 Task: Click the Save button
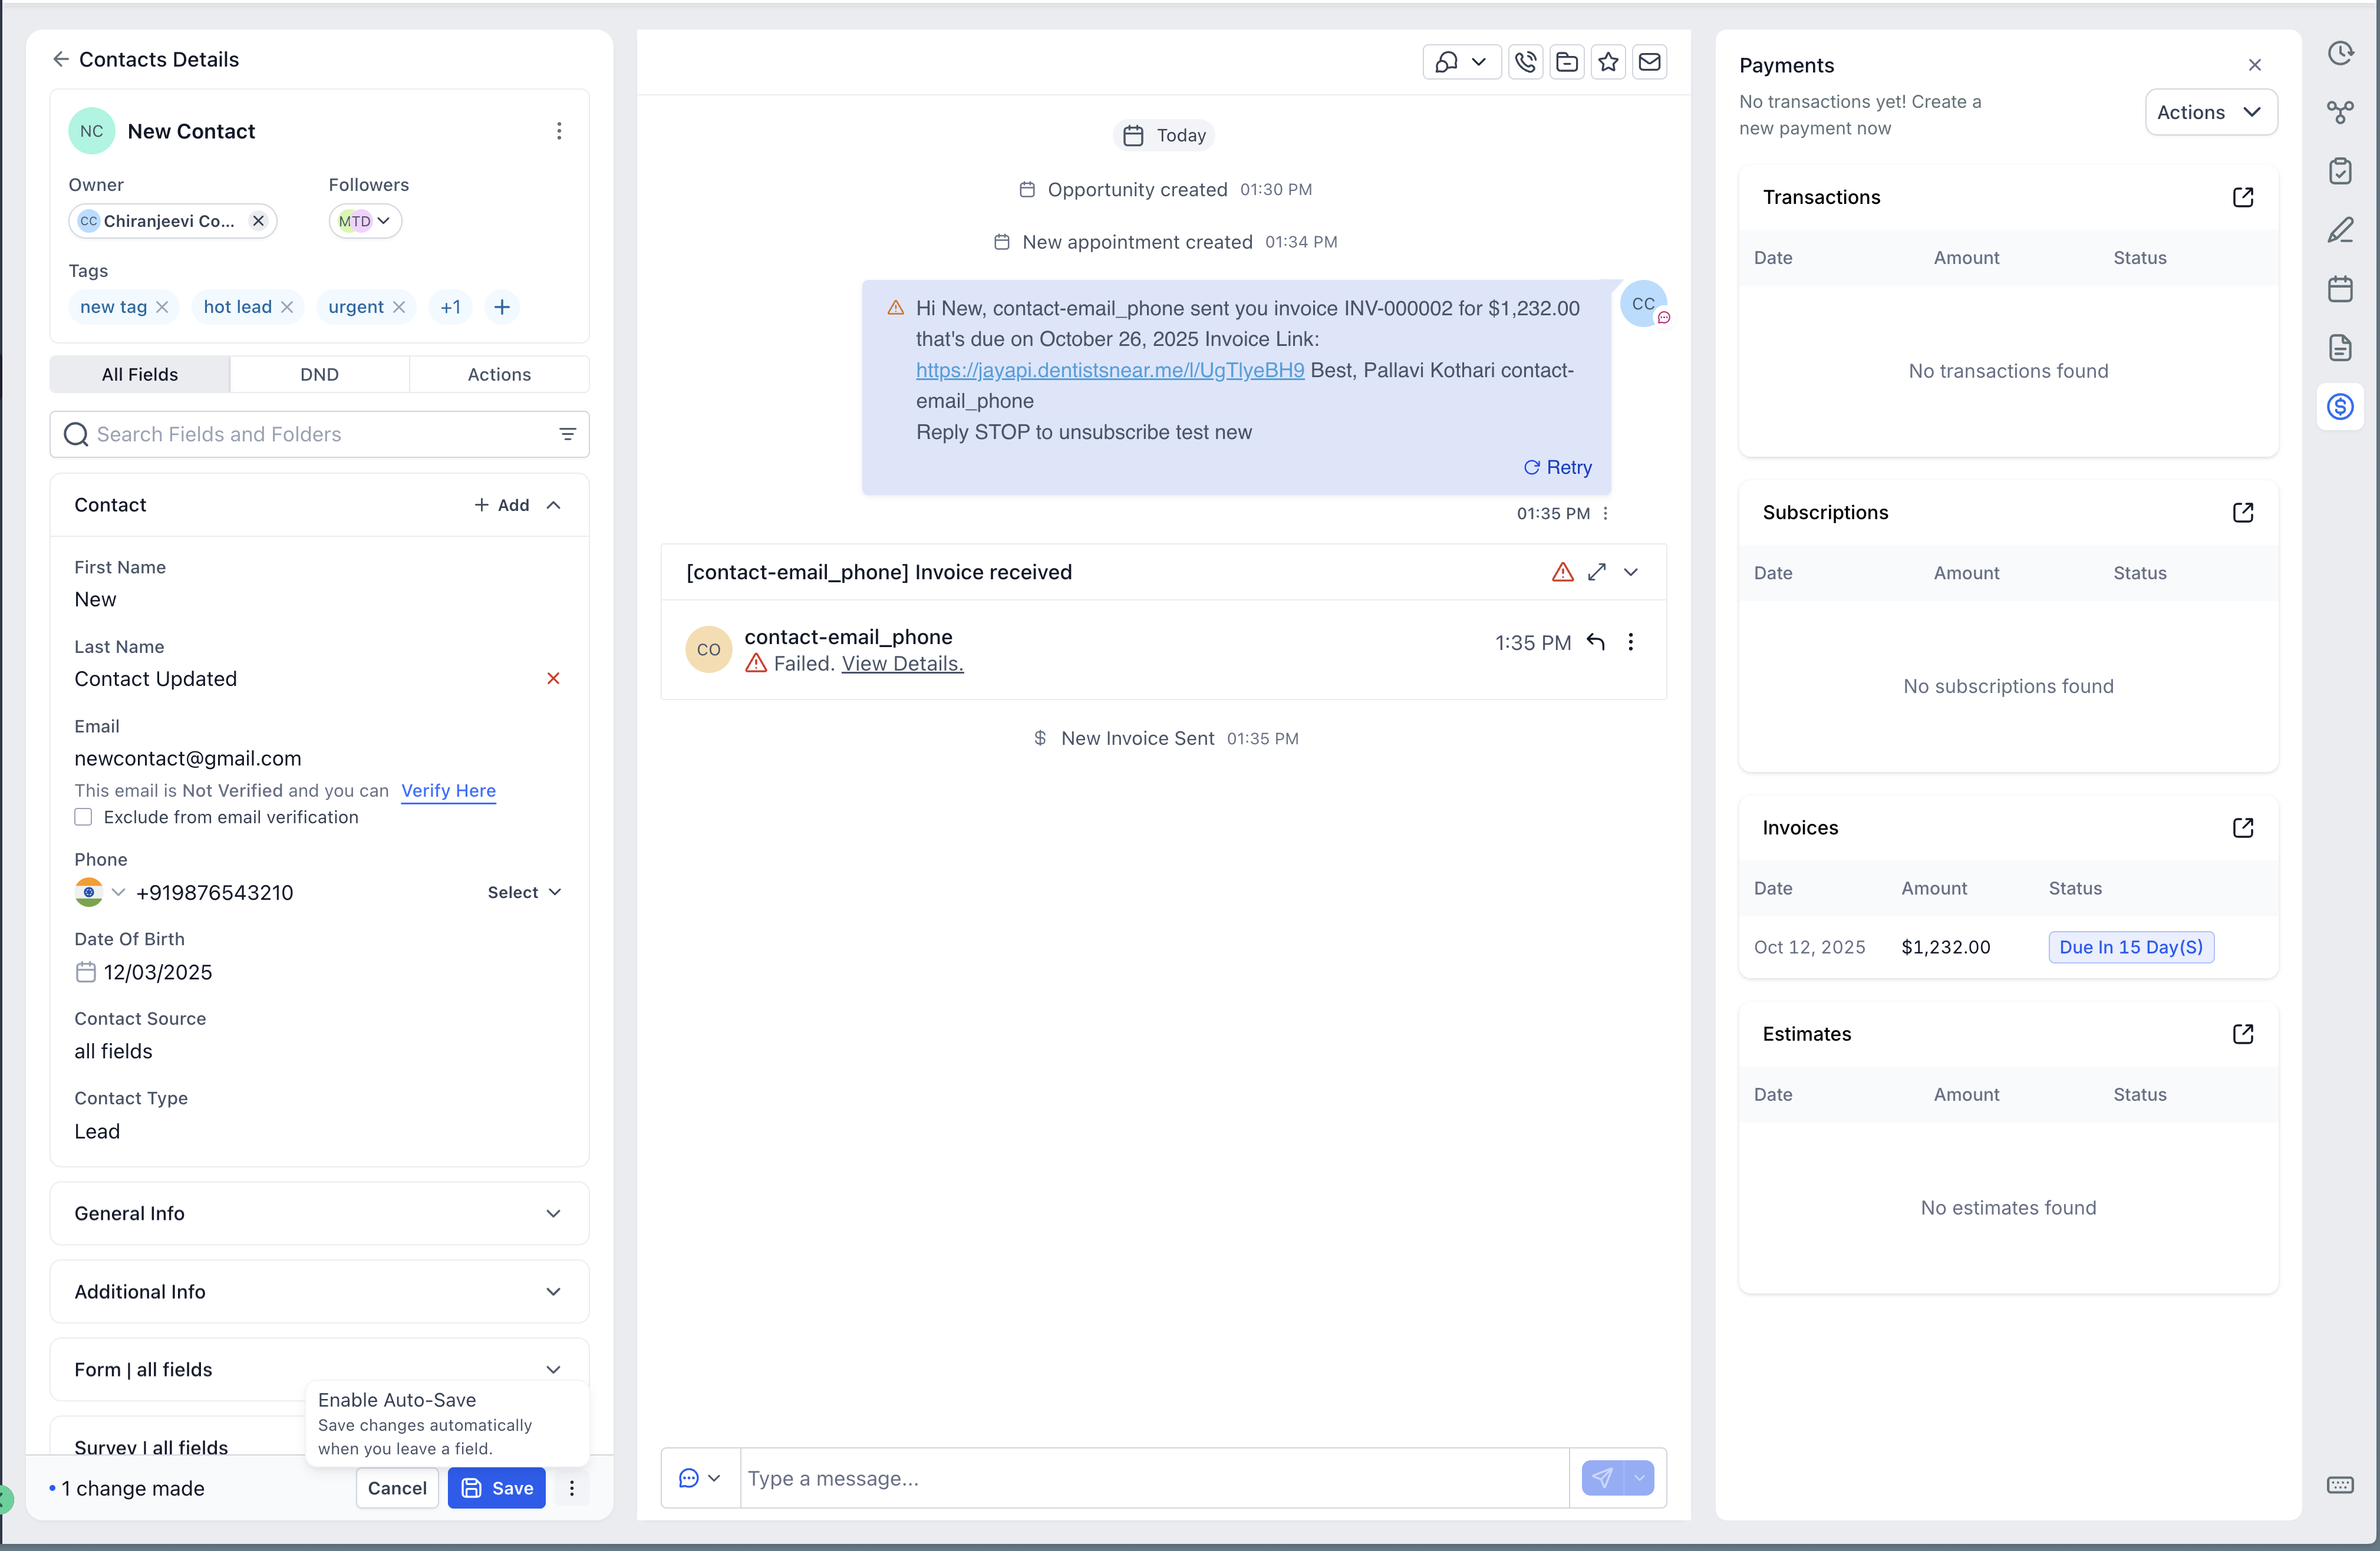point(497,1488)
